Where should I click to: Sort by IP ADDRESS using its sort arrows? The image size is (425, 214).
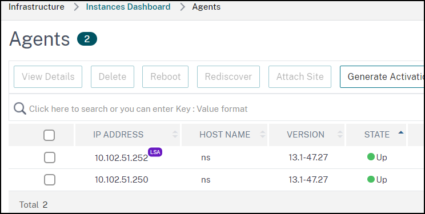tap(175, 134)
